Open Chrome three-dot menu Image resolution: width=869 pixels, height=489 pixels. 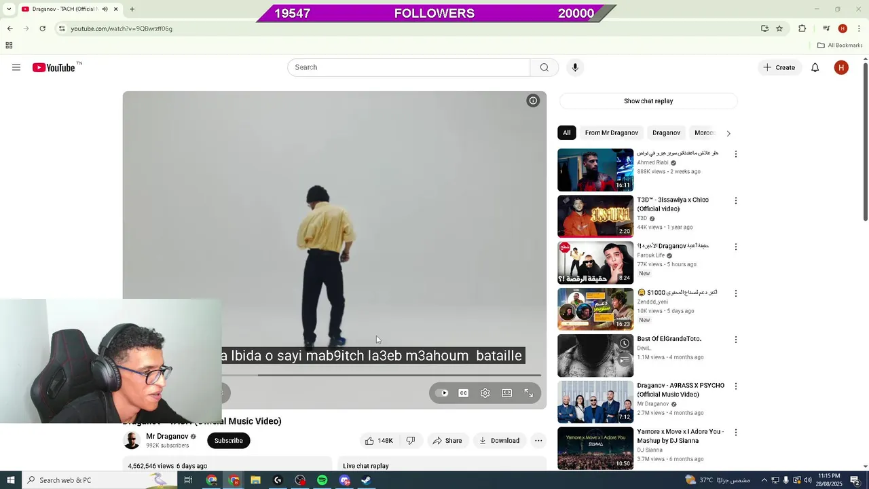[x=859, y=29]
